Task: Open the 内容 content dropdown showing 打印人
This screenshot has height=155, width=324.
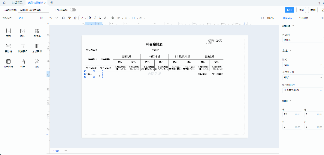Action: [x=302, y=40]
